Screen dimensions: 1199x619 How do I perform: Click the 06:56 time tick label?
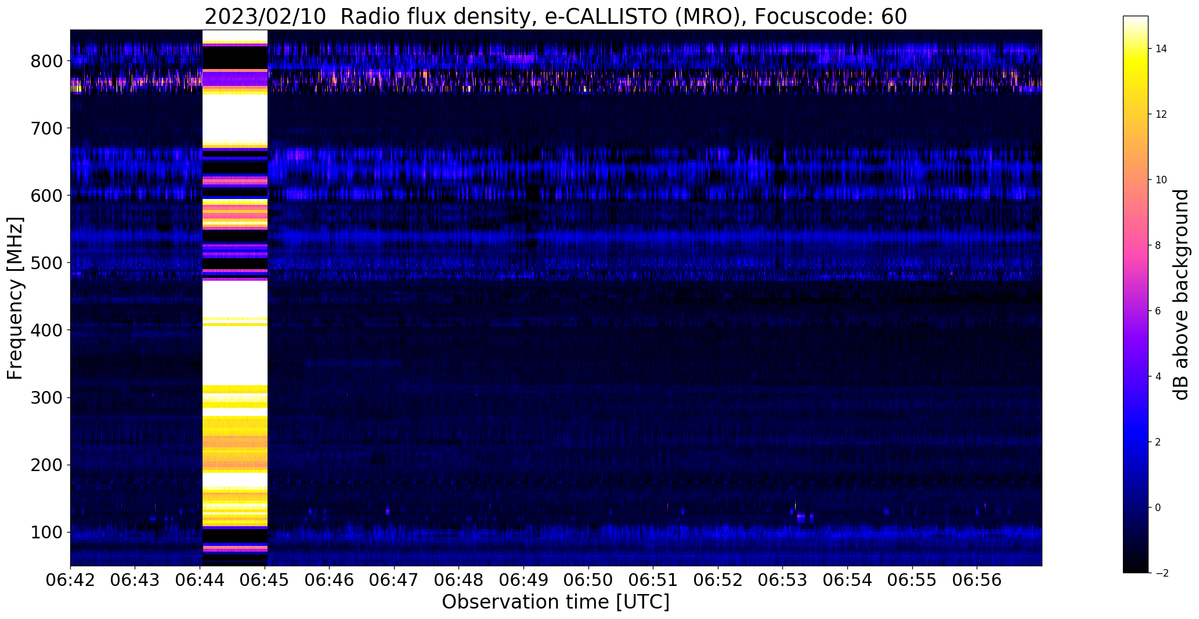coord(977,580)
